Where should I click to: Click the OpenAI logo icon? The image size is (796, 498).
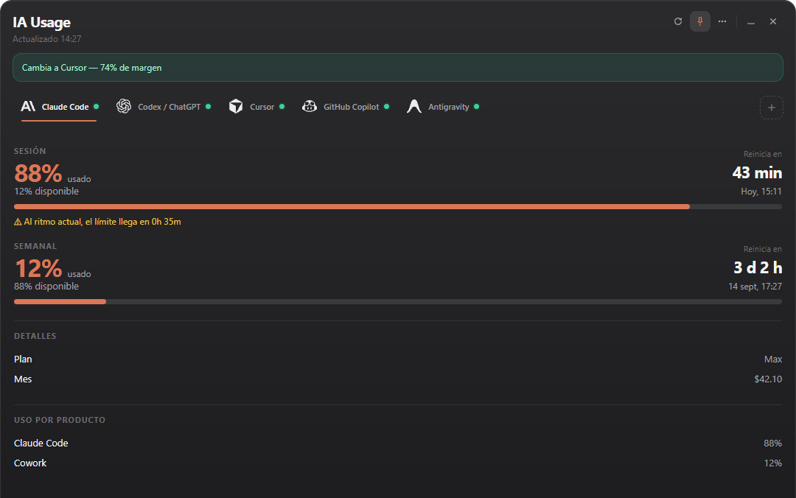(124, 106)
